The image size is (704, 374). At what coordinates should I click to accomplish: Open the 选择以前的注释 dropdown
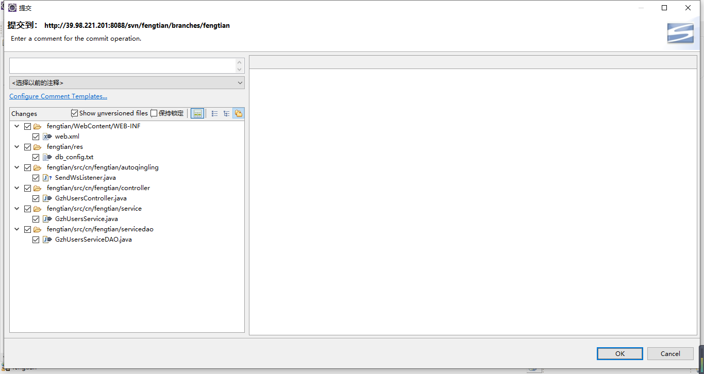coord(127,82)
